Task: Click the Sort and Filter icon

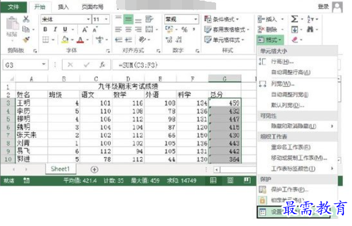Action: tap(310, 19)
